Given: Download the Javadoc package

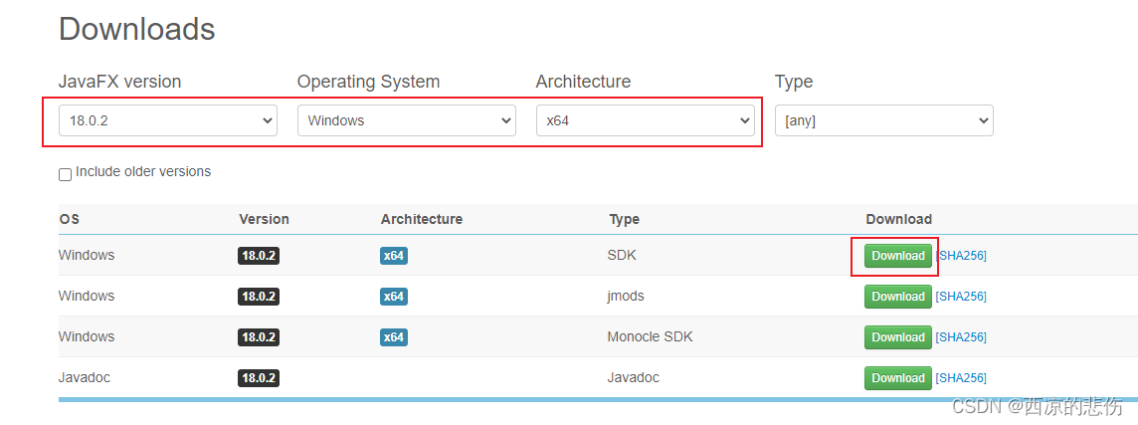Looking at the screenshot, I should pos(898,378).
